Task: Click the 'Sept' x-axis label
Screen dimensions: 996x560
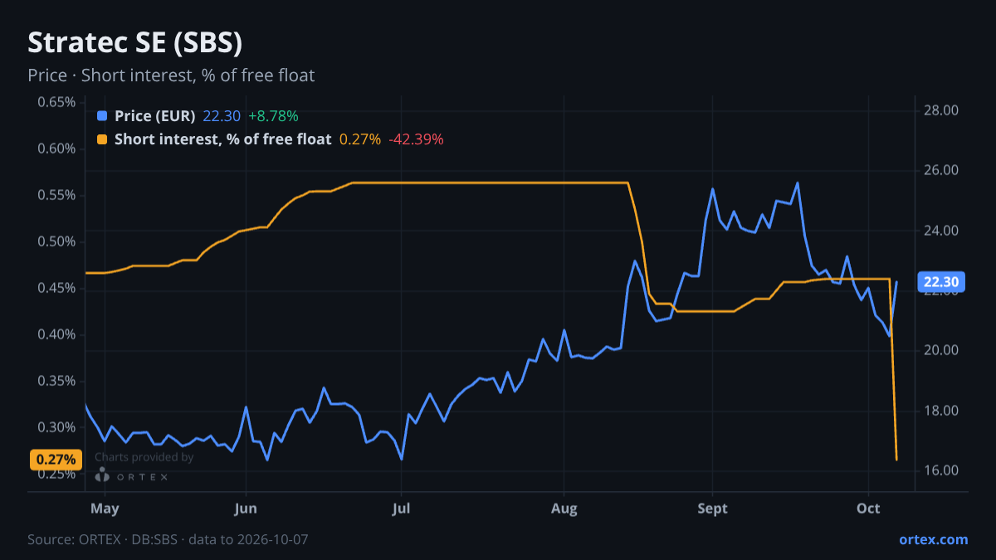Action: click(713, 509)
